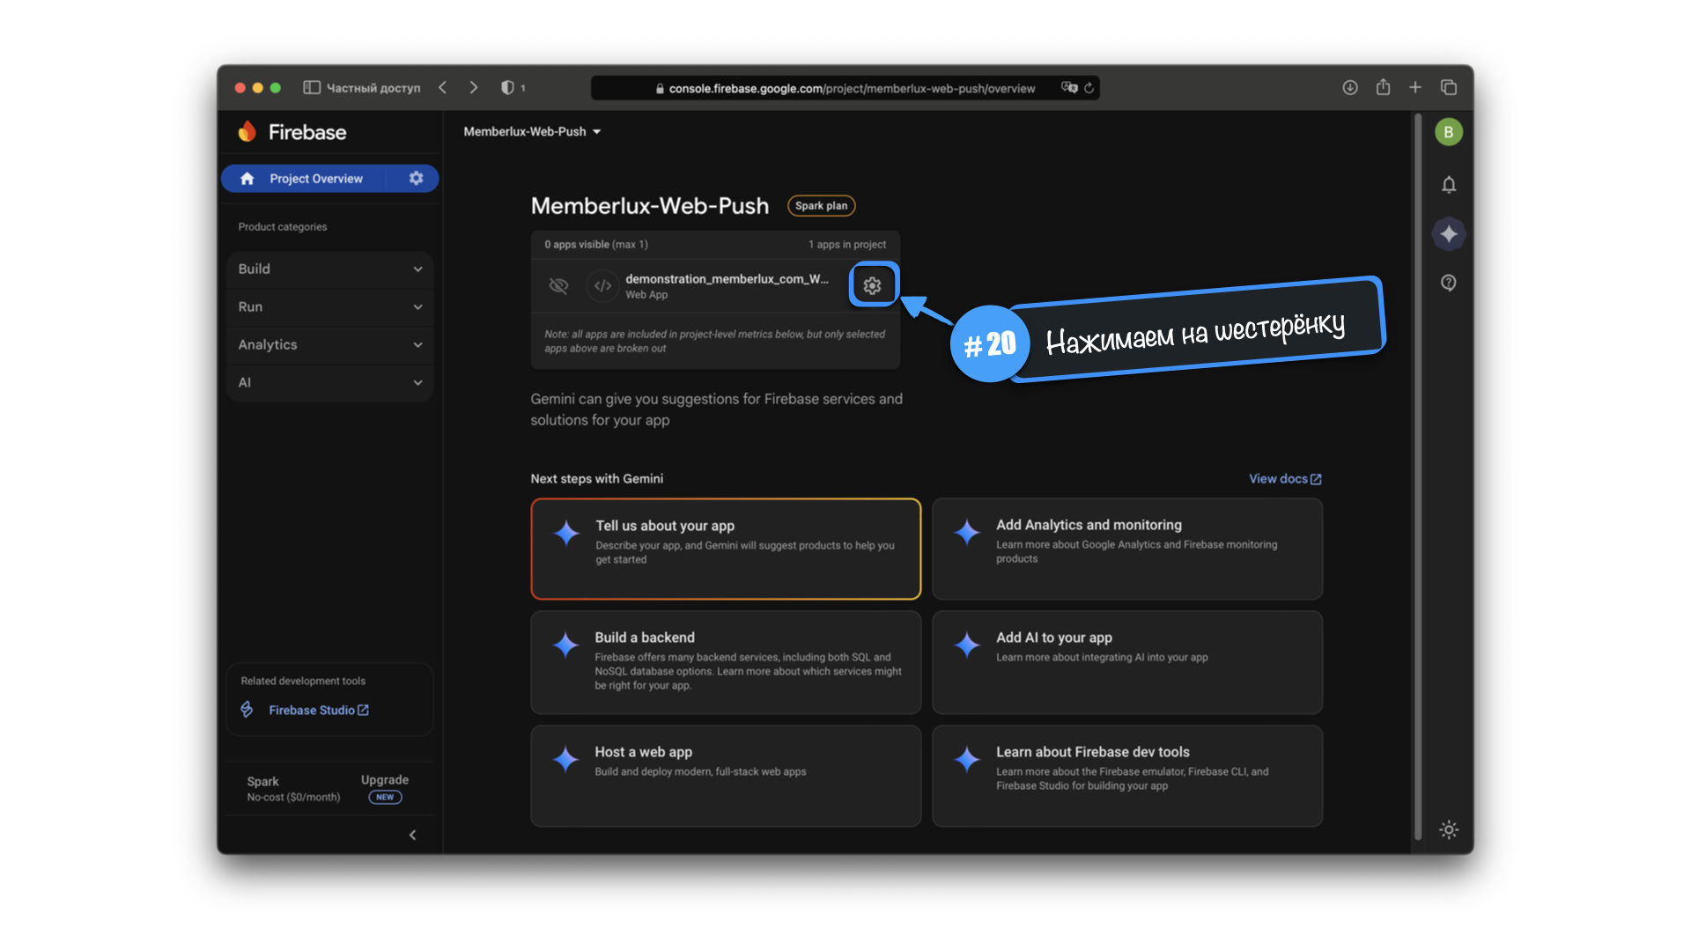The height and width of the screenshot is (951, 1691).
Task: Open the Memberlux-Web-Push project dropdown
Action: [532, 131]
